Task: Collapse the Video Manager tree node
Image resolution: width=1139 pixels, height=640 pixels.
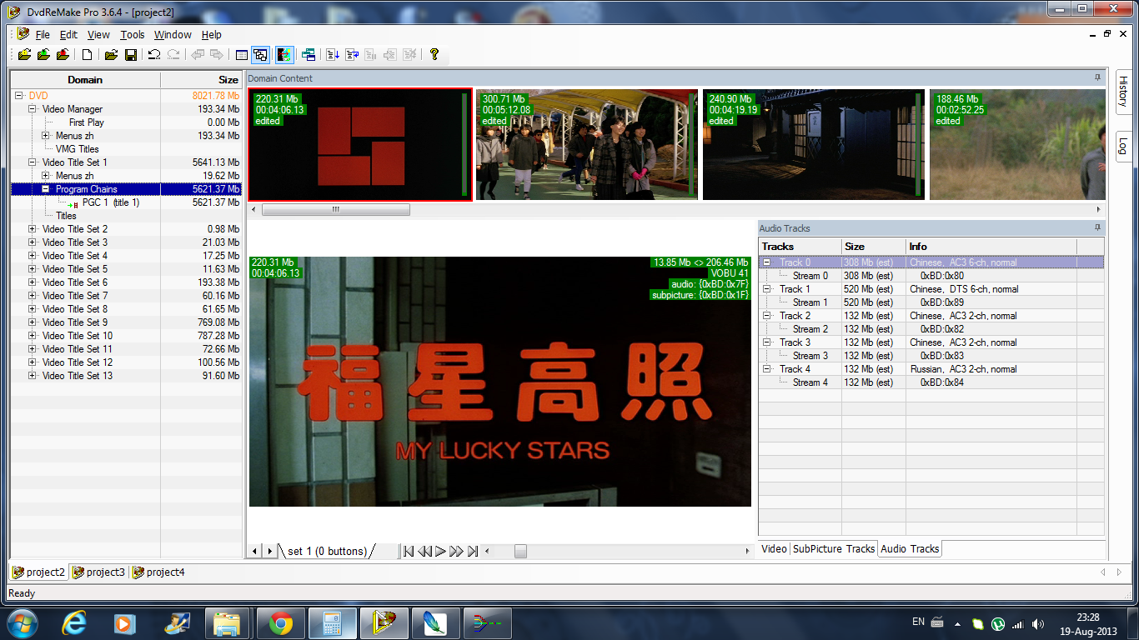Action: click(33, 109)
